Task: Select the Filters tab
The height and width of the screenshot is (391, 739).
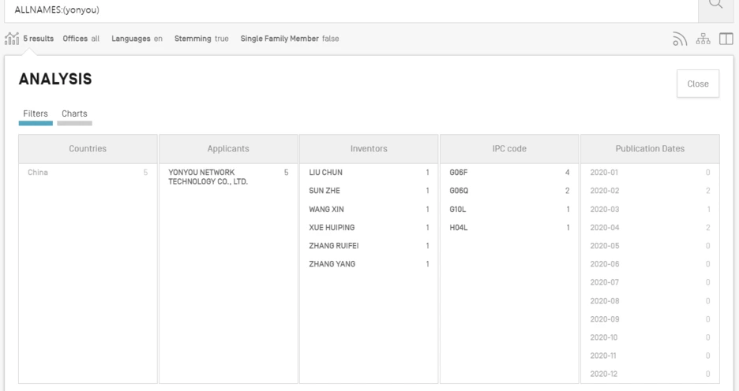Action: [x=36, y=114]
